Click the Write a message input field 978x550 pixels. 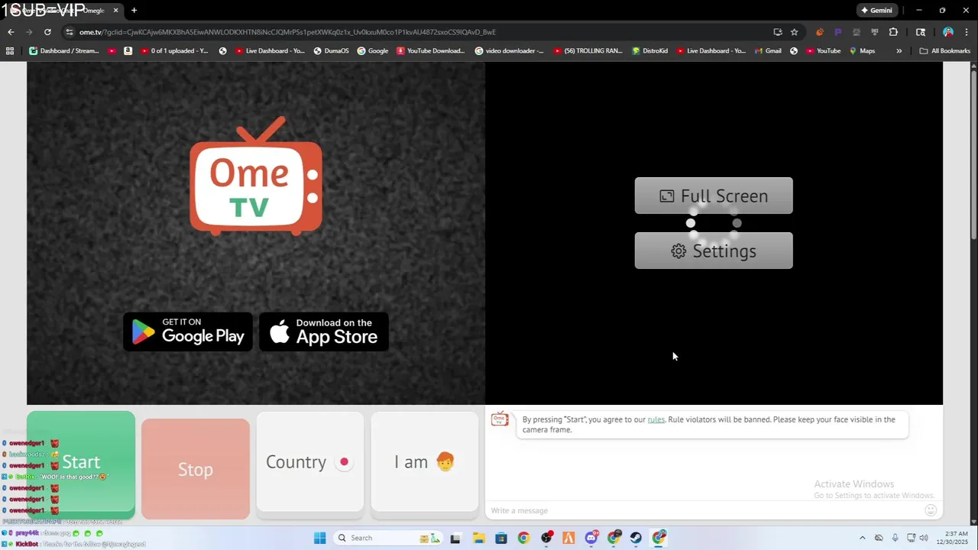[x=703, y=510]
